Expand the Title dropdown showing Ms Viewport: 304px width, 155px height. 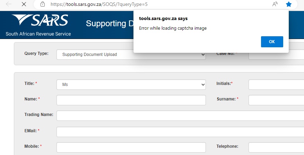(x=131, y=85)
